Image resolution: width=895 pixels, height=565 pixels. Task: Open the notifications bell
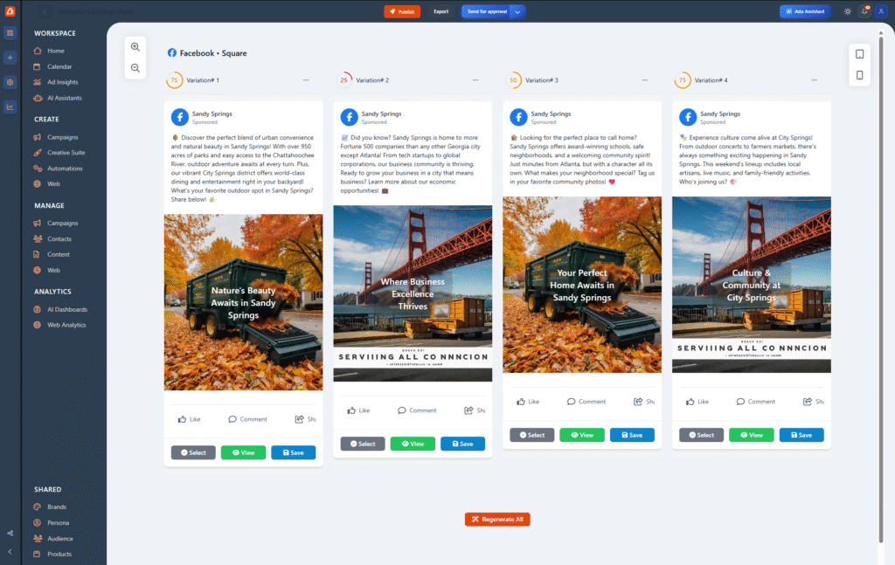click(864, 11)
